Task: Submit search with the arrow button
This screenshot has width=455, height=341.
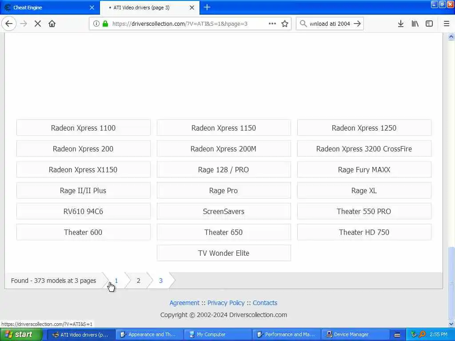Action: [357, 24]
